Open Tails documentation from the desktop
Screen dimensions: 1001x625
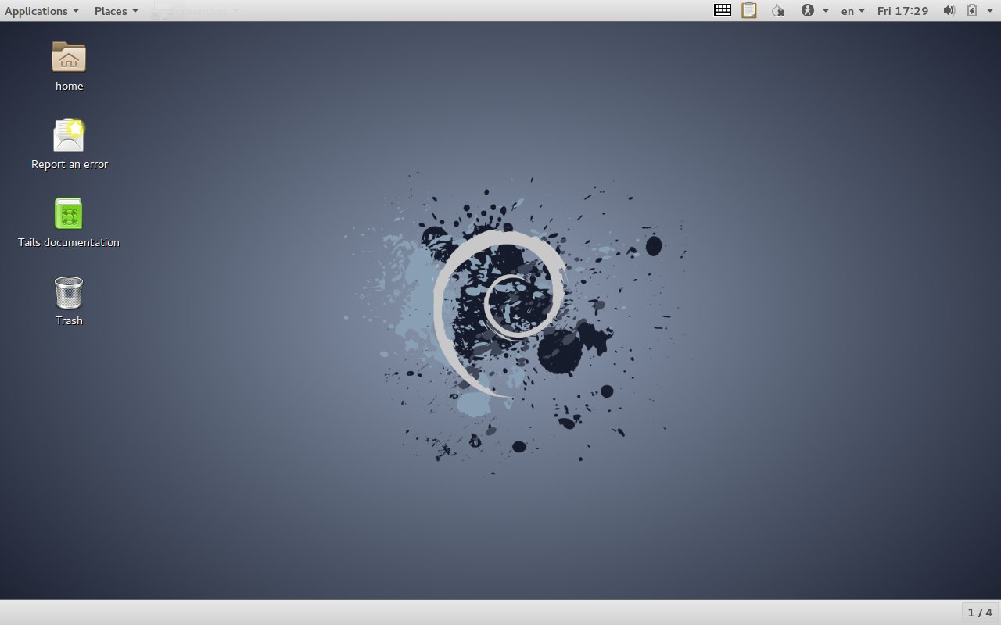click(69, 212)
